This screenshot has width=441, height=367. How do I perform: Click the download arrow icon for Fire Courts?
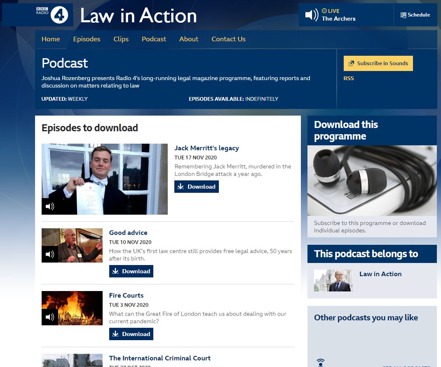click(115, 334)
